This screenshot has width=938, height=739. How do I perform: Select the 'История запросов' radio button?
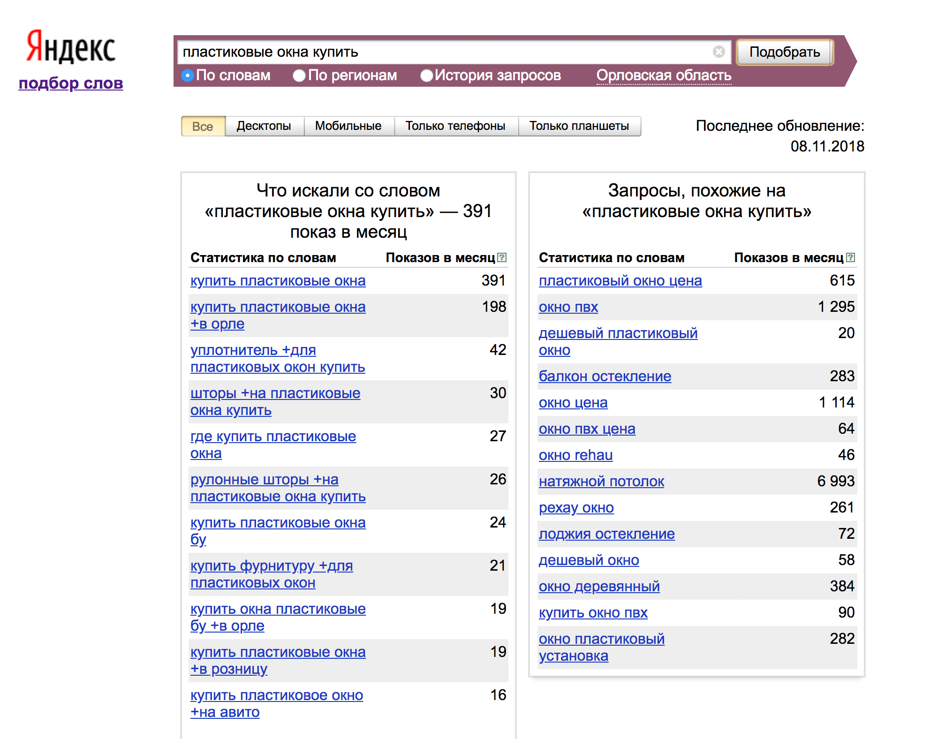[x=426, y=75]
